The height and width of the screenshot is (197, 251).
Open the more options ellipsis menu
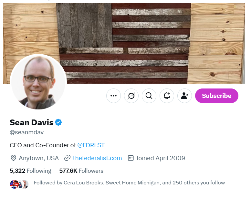[113, 96]
